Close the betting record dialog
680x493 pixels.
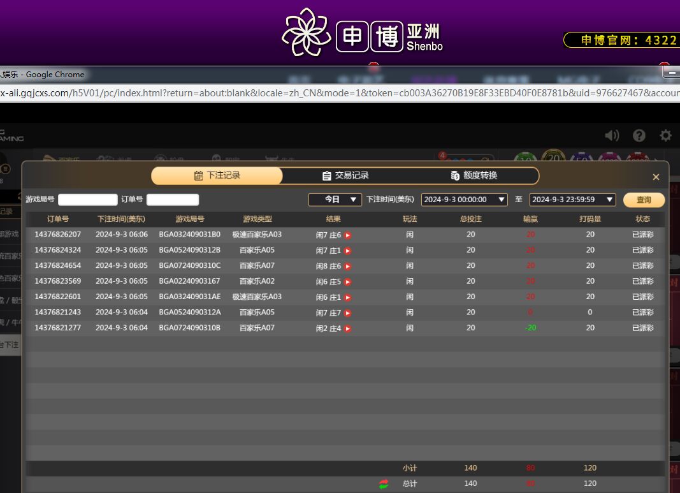click(x=656, y=177)
